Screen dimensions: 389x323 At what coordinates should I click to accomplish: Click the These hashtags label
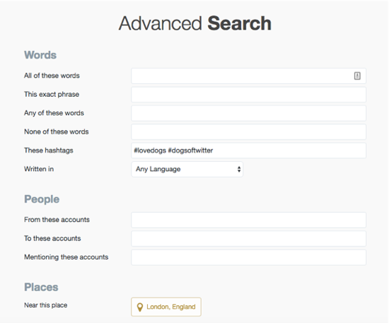click(x=49, y=151)
